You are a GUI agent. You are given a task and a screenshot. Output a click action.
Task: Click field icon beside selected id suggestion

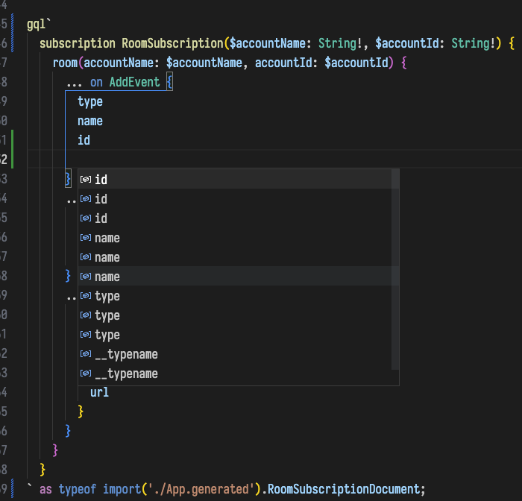86,180
